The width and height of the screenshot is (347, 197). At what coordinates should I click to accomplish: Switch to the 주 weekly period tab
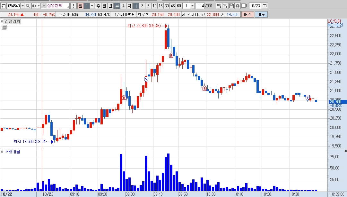98,6
